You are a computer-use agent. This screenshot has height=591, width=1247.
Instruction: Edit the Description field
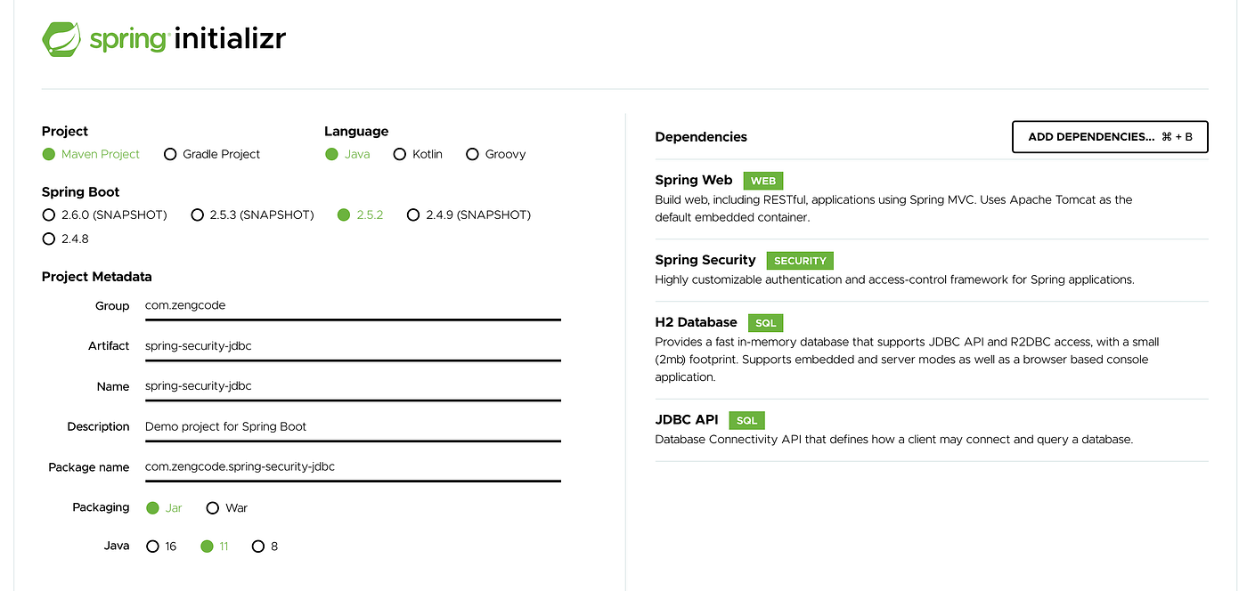[353, 426]
